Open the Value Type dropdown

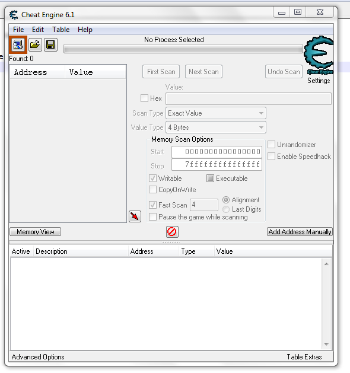tap(216, 127)
